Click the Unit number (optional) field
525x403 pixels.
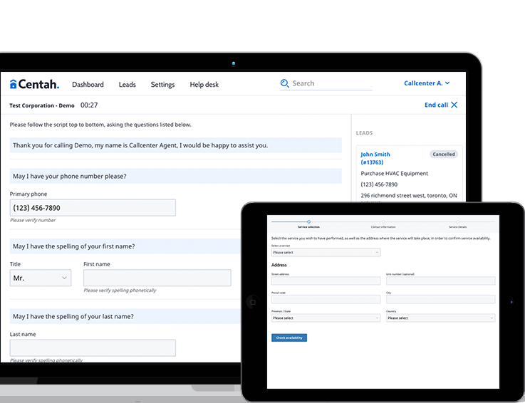[x=441, y=281]
